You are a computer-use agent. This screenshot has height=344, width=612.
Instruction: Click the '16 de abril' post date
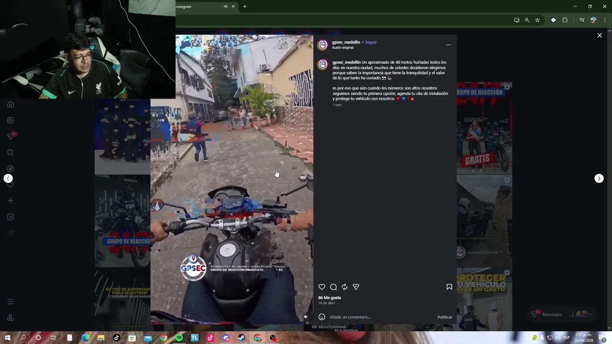327,303
